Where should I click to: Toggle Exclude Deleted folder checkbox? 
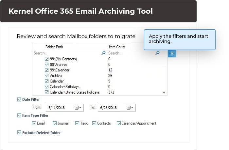19,132
